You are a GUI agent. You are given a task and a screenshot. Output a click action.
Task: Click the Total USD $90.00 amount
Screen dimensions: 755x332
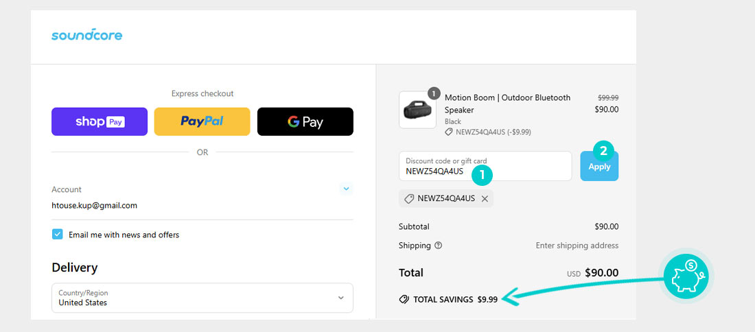[x=593, y=273]
